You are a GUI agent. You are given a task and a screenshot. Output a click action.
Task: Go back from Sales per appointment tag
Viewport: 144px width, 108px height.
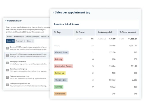pos(54,12)
